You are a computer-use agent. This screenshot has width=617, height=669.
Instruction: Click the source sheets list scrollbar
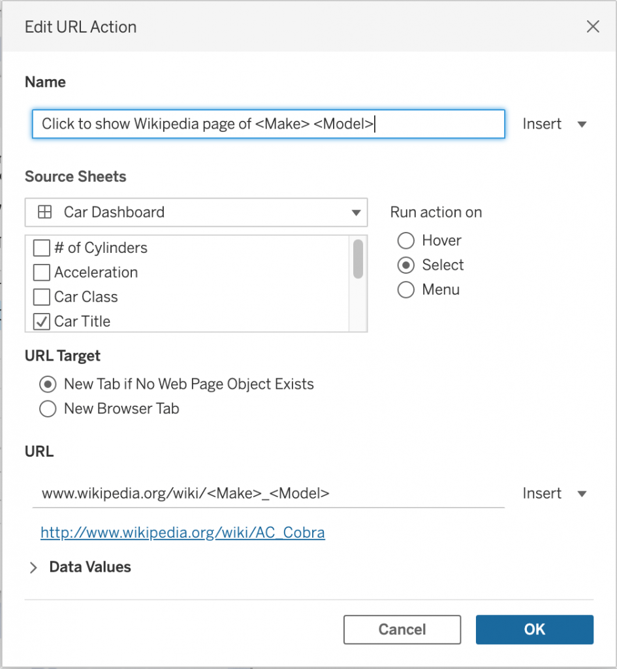tap(358, 259)
